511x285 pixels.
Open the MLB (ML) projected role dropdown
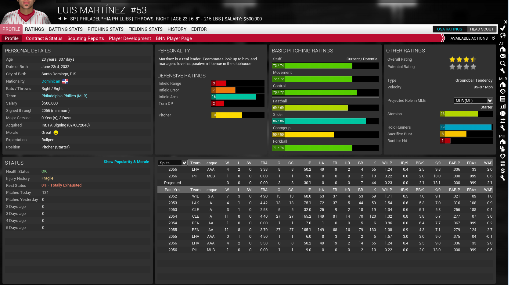(x=473, y=101)
